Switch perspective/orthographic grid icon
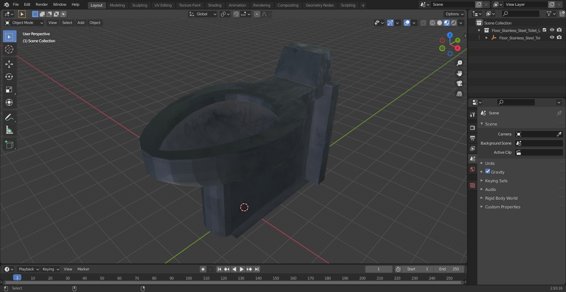 (459, 94)
